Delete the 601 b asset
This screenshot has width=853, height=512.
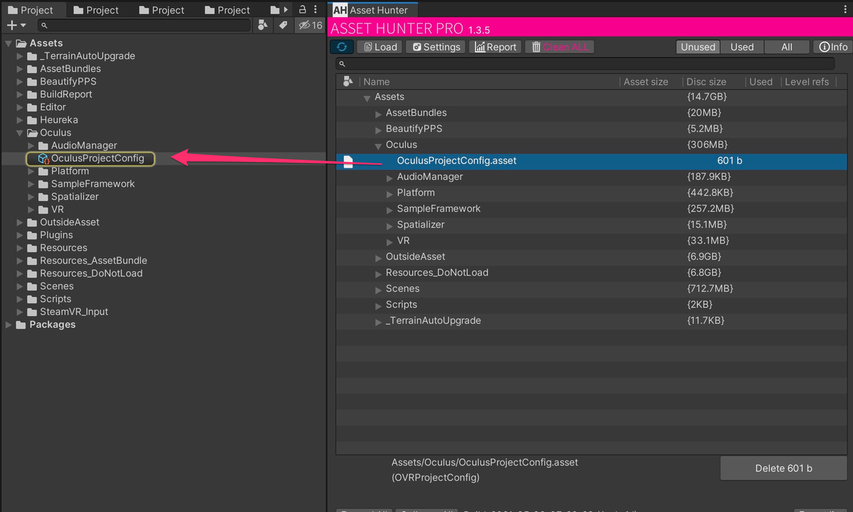click(x=783, y=469)
